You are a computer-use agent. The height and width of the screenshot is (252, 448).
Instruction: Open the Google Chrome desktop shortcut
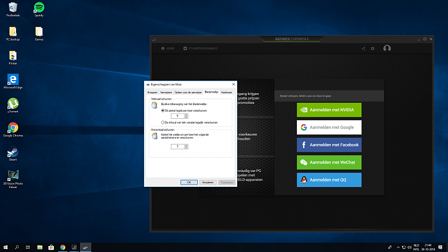(13, 130)
